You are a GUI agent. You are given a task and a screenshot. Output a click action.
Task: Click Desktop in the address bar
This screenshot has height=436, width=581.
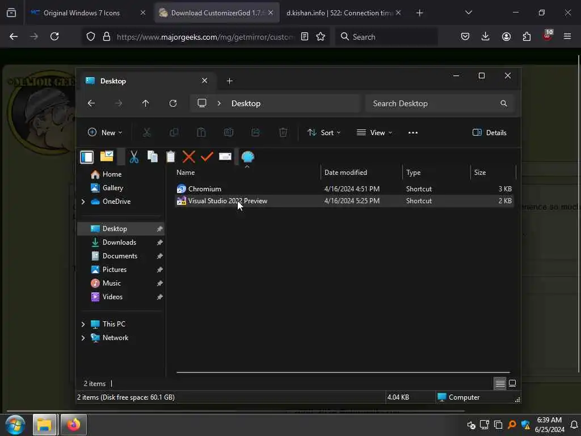246,103
